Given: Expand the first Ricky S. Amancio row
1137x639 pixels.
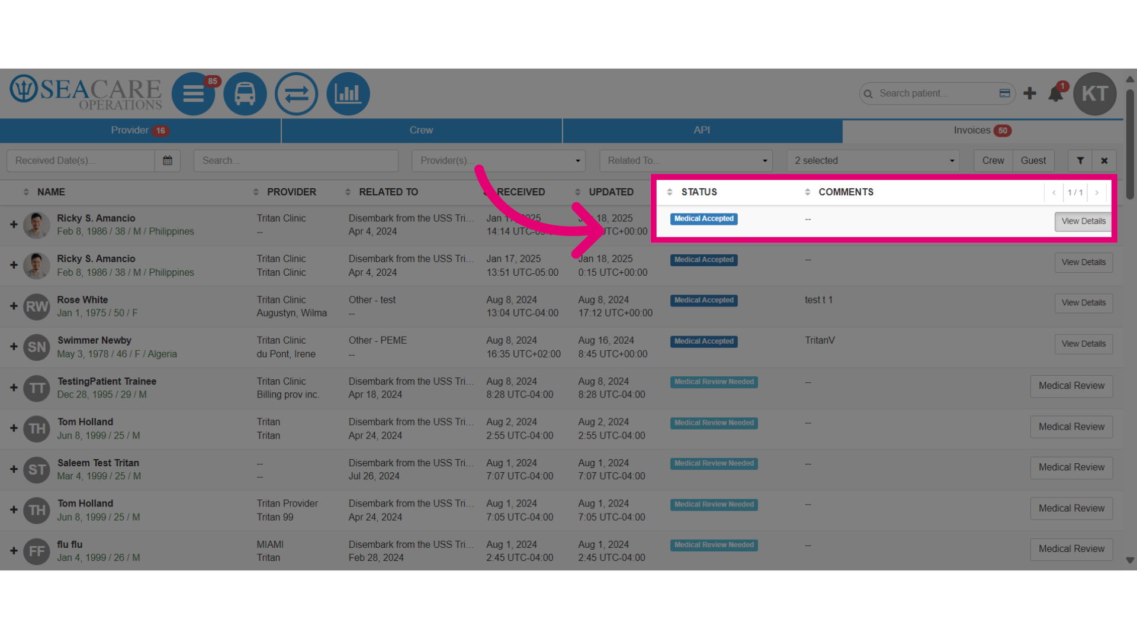Looking at the screenshot, I should pyautogui.click(x=14, y=225).
